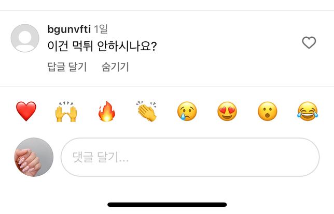Tap your profile picture with nails photo

coord(34,157)
